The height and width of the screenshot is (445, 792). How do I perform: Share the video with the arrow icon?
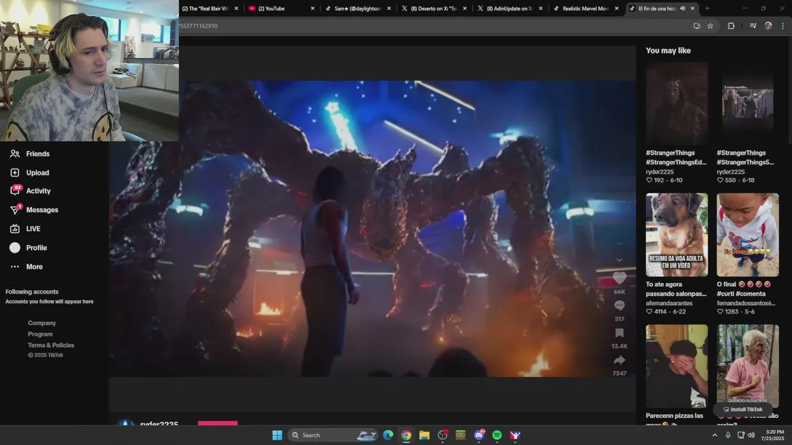tap(619, 360)
